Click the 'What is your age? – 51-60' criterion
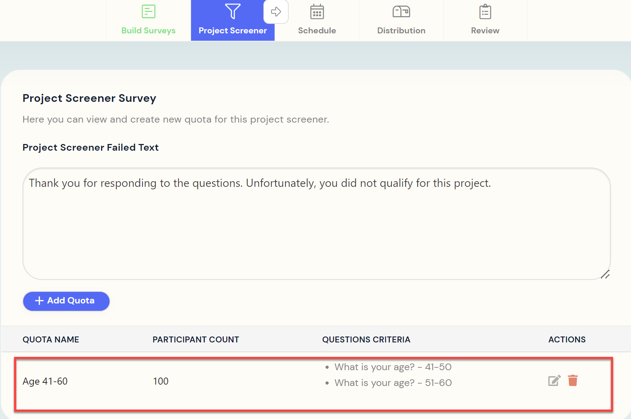 [x=393, y=383]
